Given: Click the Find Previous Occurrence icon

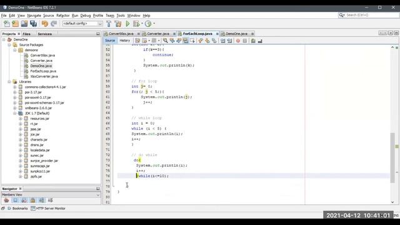Looking at the screenshot, I should pyautogui.click(x=172, y=41).
